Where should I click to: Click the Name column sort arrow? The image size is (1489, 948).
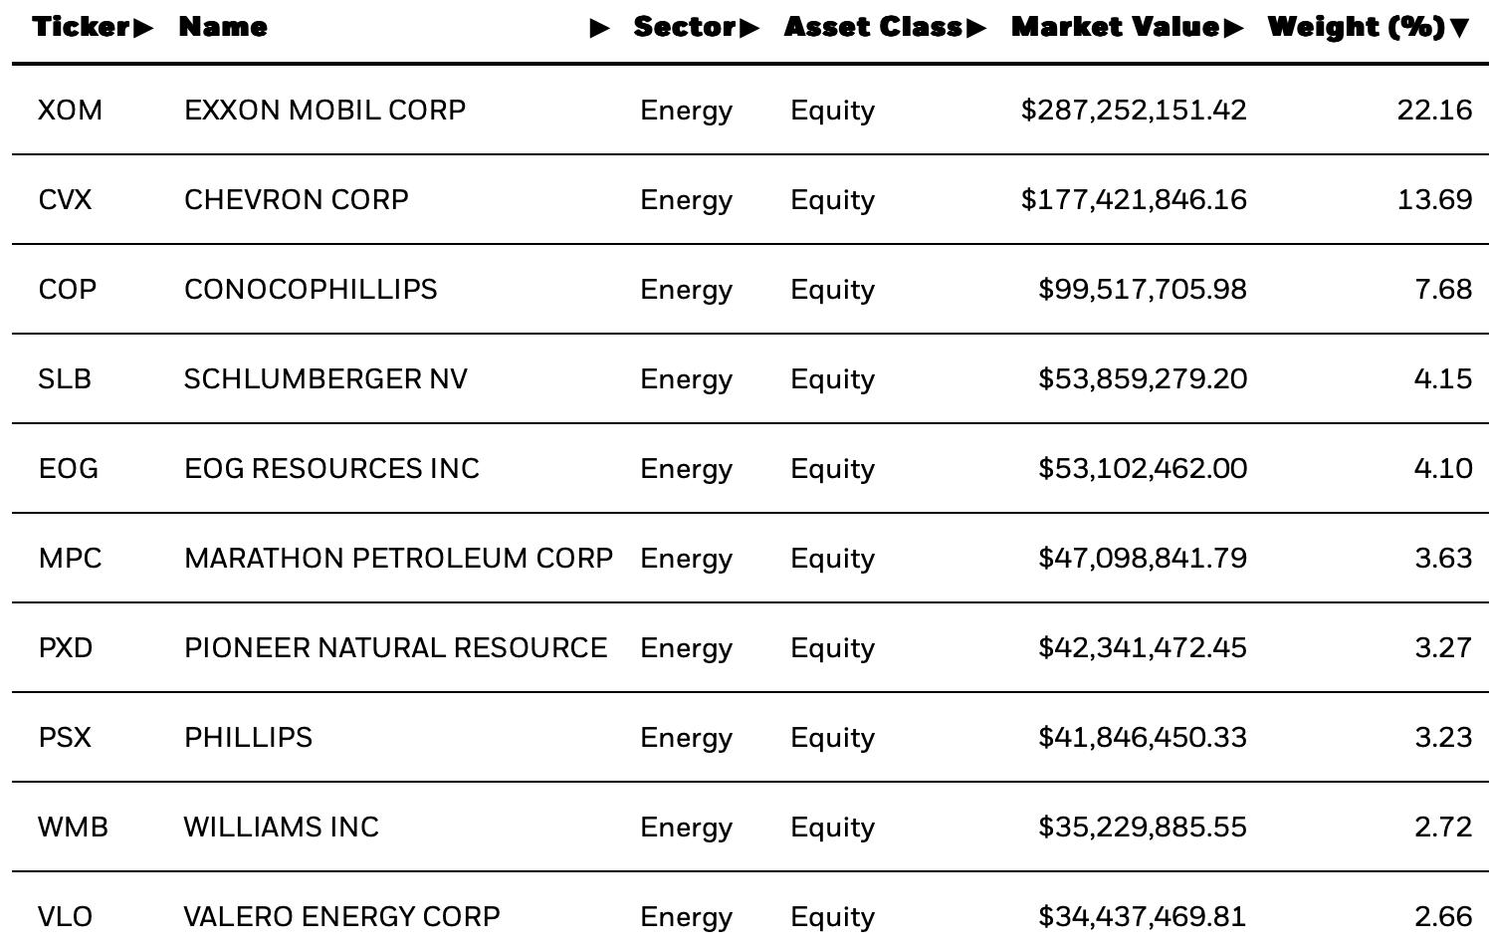tap(600, 28)
